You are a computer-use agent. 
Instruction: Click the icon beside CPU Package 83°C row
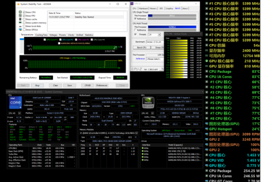coord(207,71)
